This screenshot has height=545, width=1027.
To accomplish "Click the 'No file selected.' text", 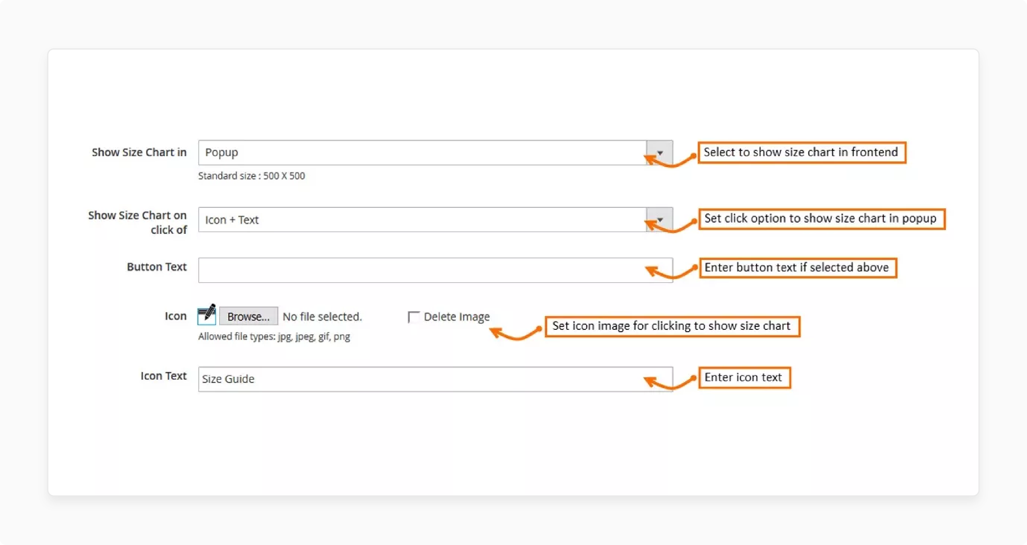I will [x=322, y=317].
